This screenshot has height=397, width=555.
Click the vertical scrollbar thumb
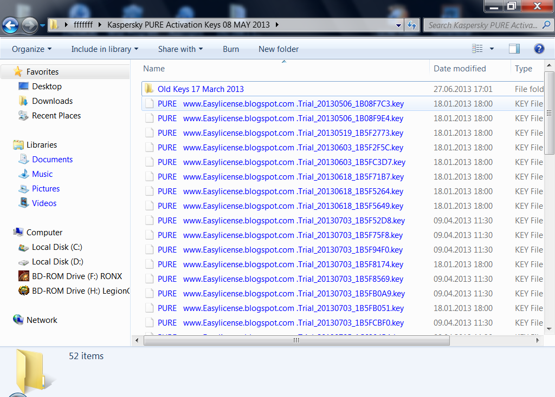(x=549, y=113)
